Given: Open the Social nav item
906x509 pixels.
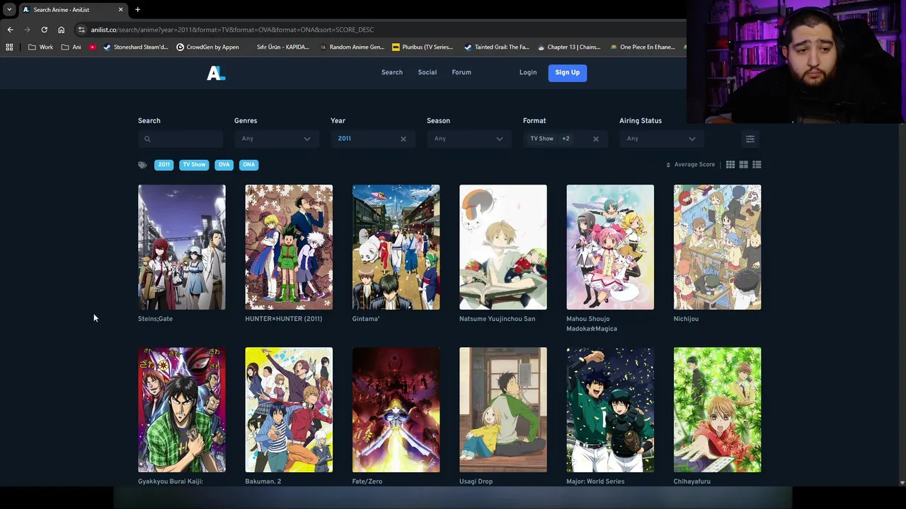Looking at the screenshot, I should coord(427,72).
